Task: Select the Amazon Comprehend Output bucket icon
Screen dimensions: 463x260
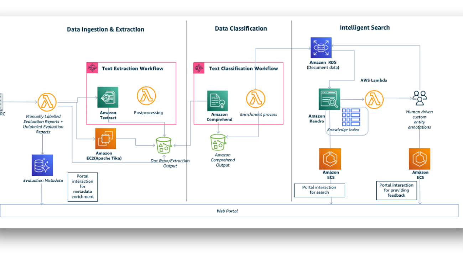Action: tap(218, 142)
